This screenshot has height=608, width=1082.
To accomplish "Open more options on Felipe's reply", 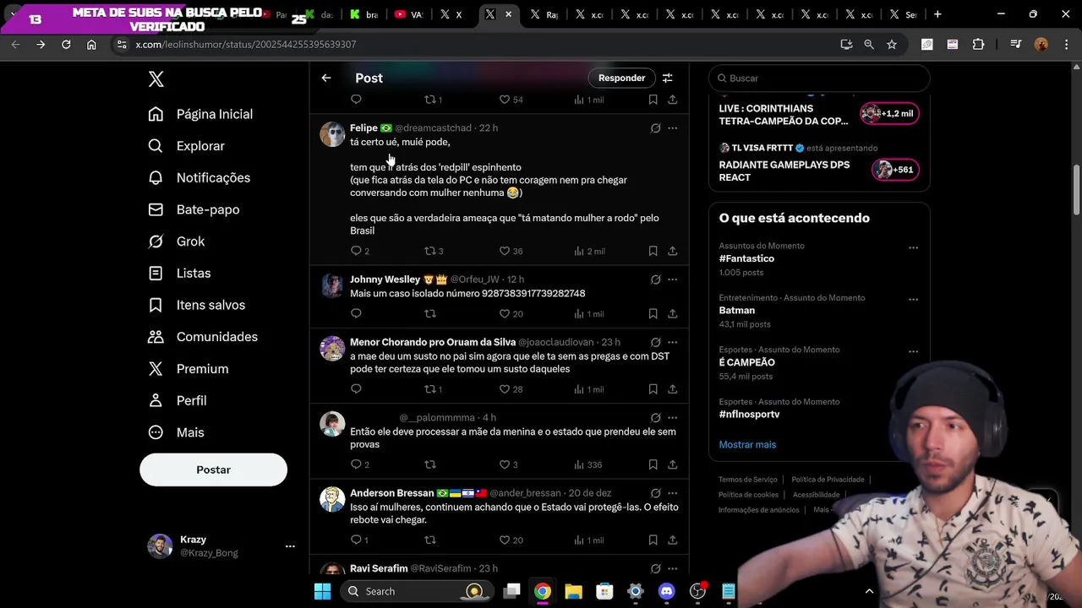I will pyautogui.click(x=672, y=128).
